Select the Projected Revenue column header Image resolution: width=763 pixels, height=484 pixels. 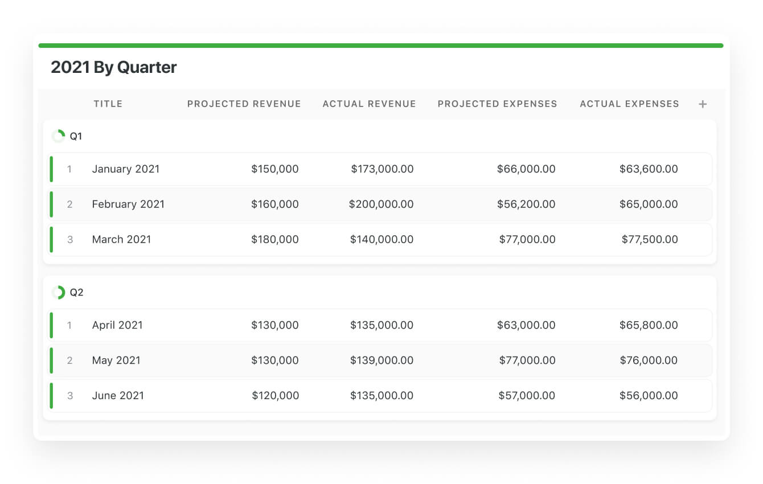click(244, 104)
